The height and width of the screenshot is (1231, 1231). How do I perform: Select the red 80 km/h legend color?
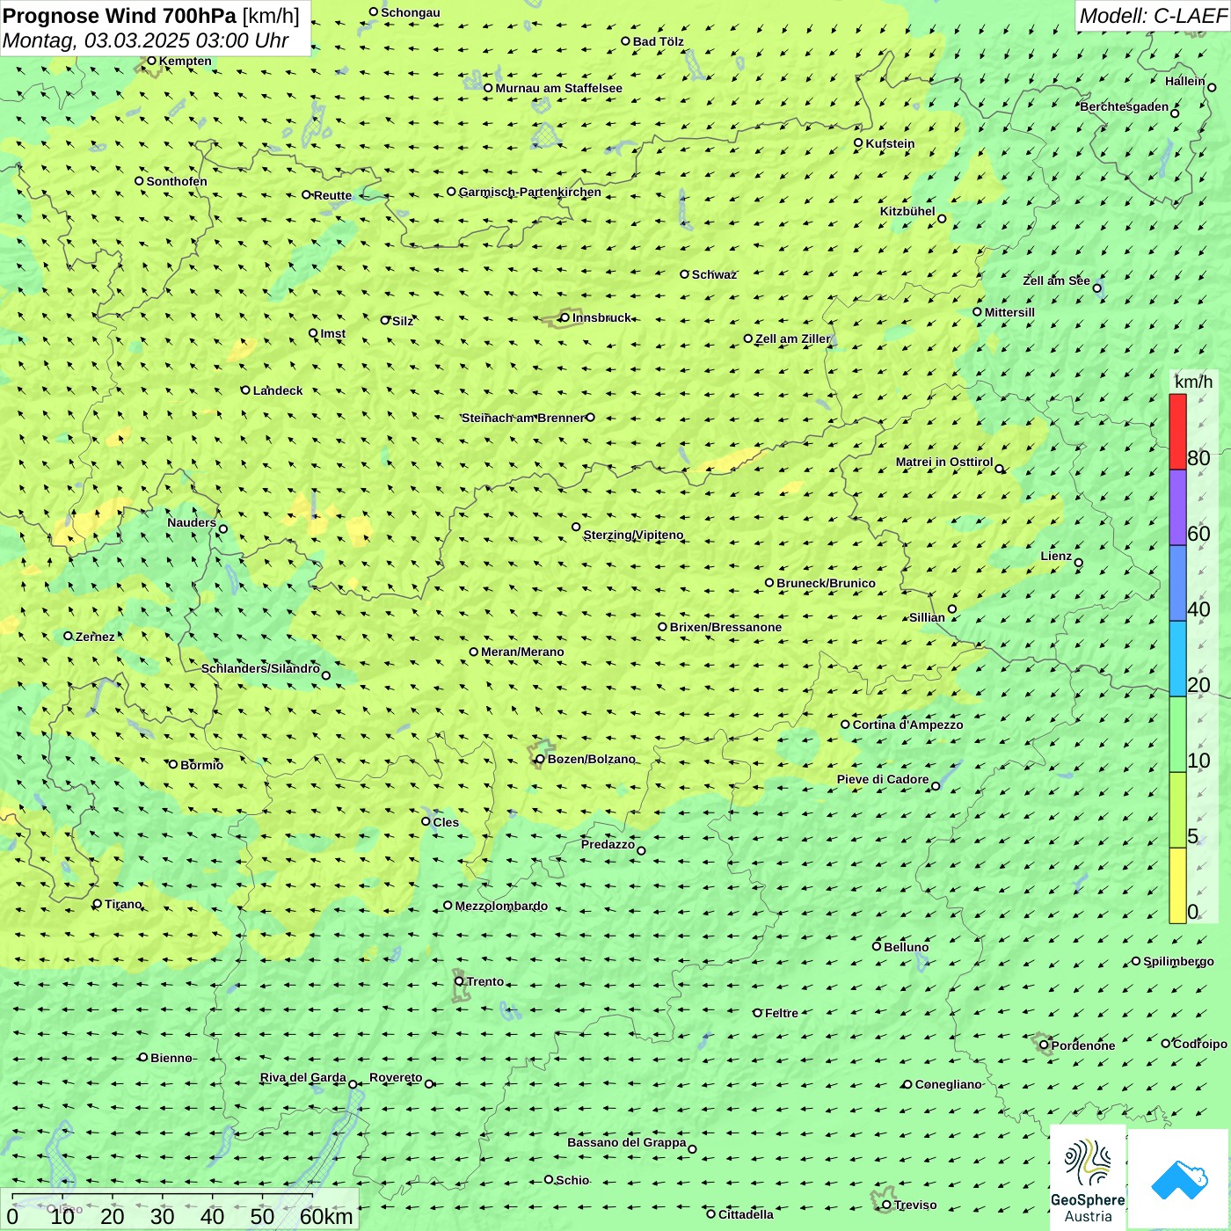click(1177, 432)
